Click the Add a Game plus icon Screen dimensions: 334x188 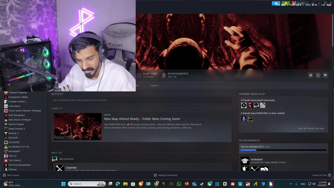coord(4,175)
